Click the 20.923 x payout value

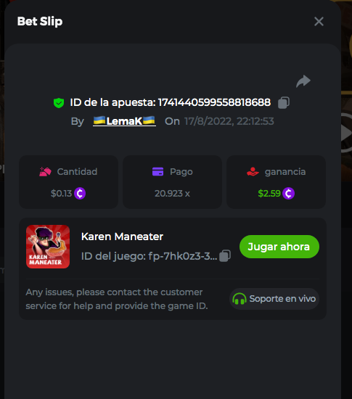tap(172, 194)
